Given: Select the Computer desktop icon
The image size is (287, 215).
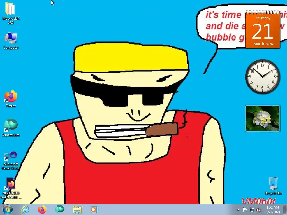Looking at the screenshot, I should 11,41.
